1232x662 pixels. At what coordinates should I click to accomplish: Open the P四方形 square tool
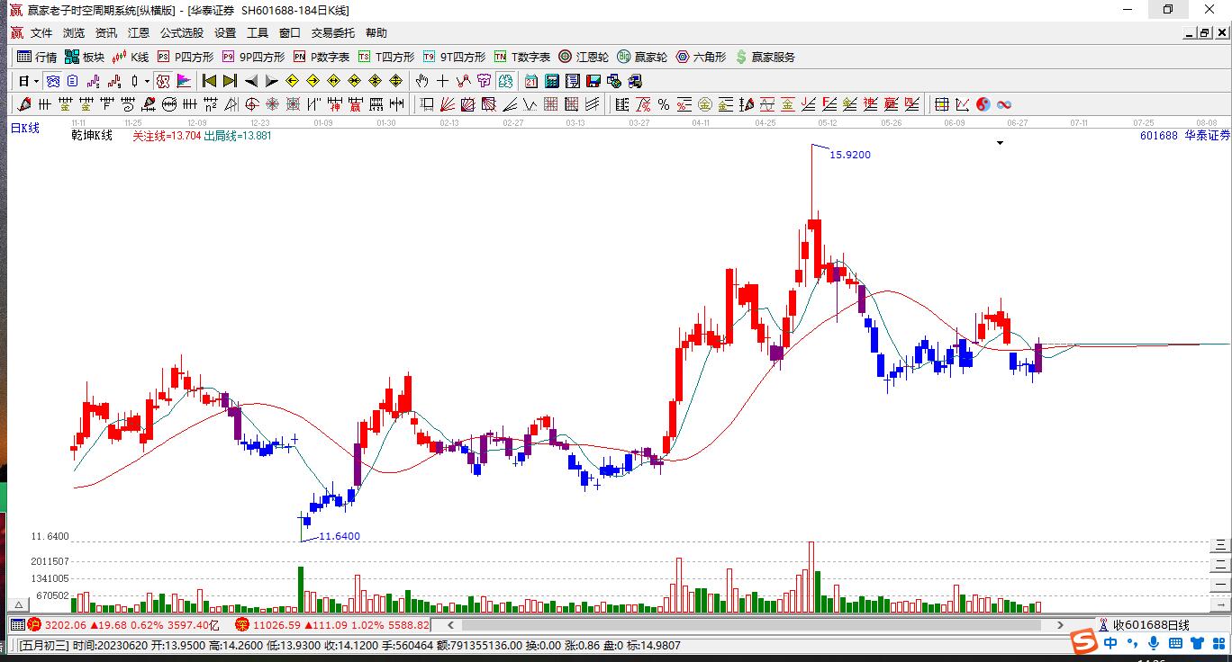pyautogui.click(x=186, y=57)
